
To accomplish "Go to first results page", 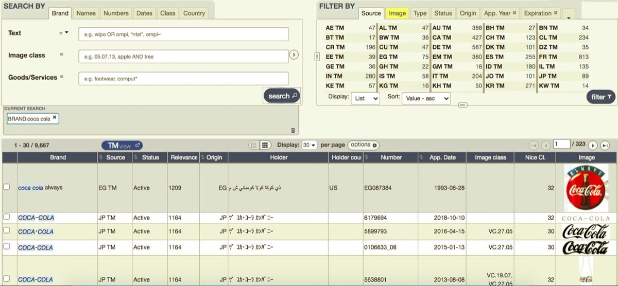I will tap(534, 146).
